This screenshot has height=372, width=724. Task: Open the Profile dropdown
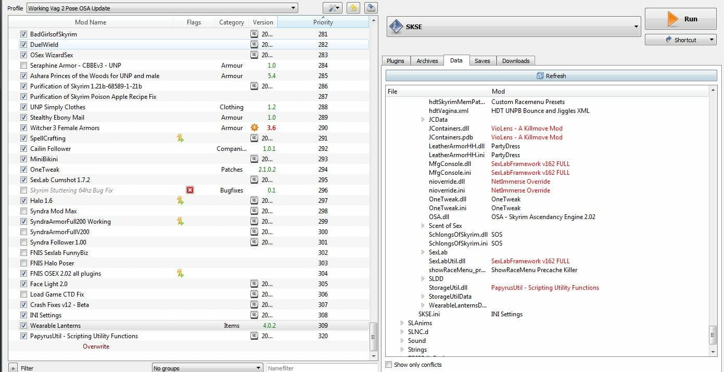(162, 8)
